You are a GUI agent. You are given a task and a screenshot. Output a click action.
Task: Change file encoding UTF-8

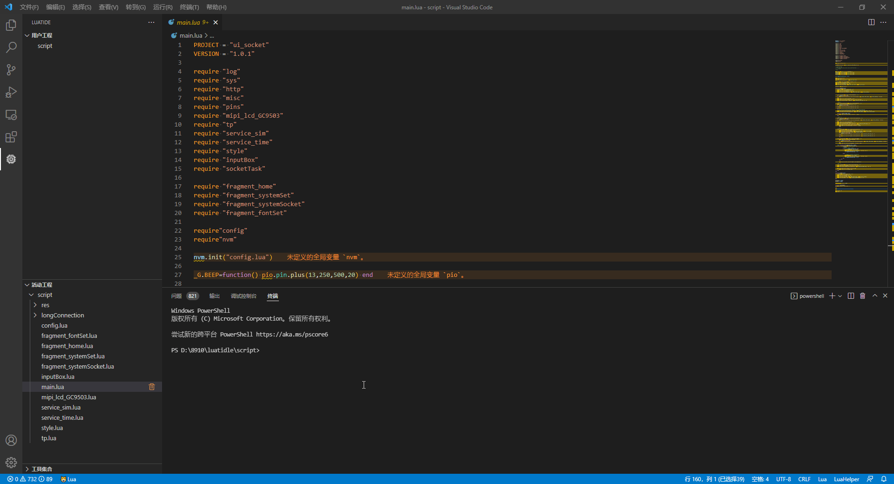[783, 479]
